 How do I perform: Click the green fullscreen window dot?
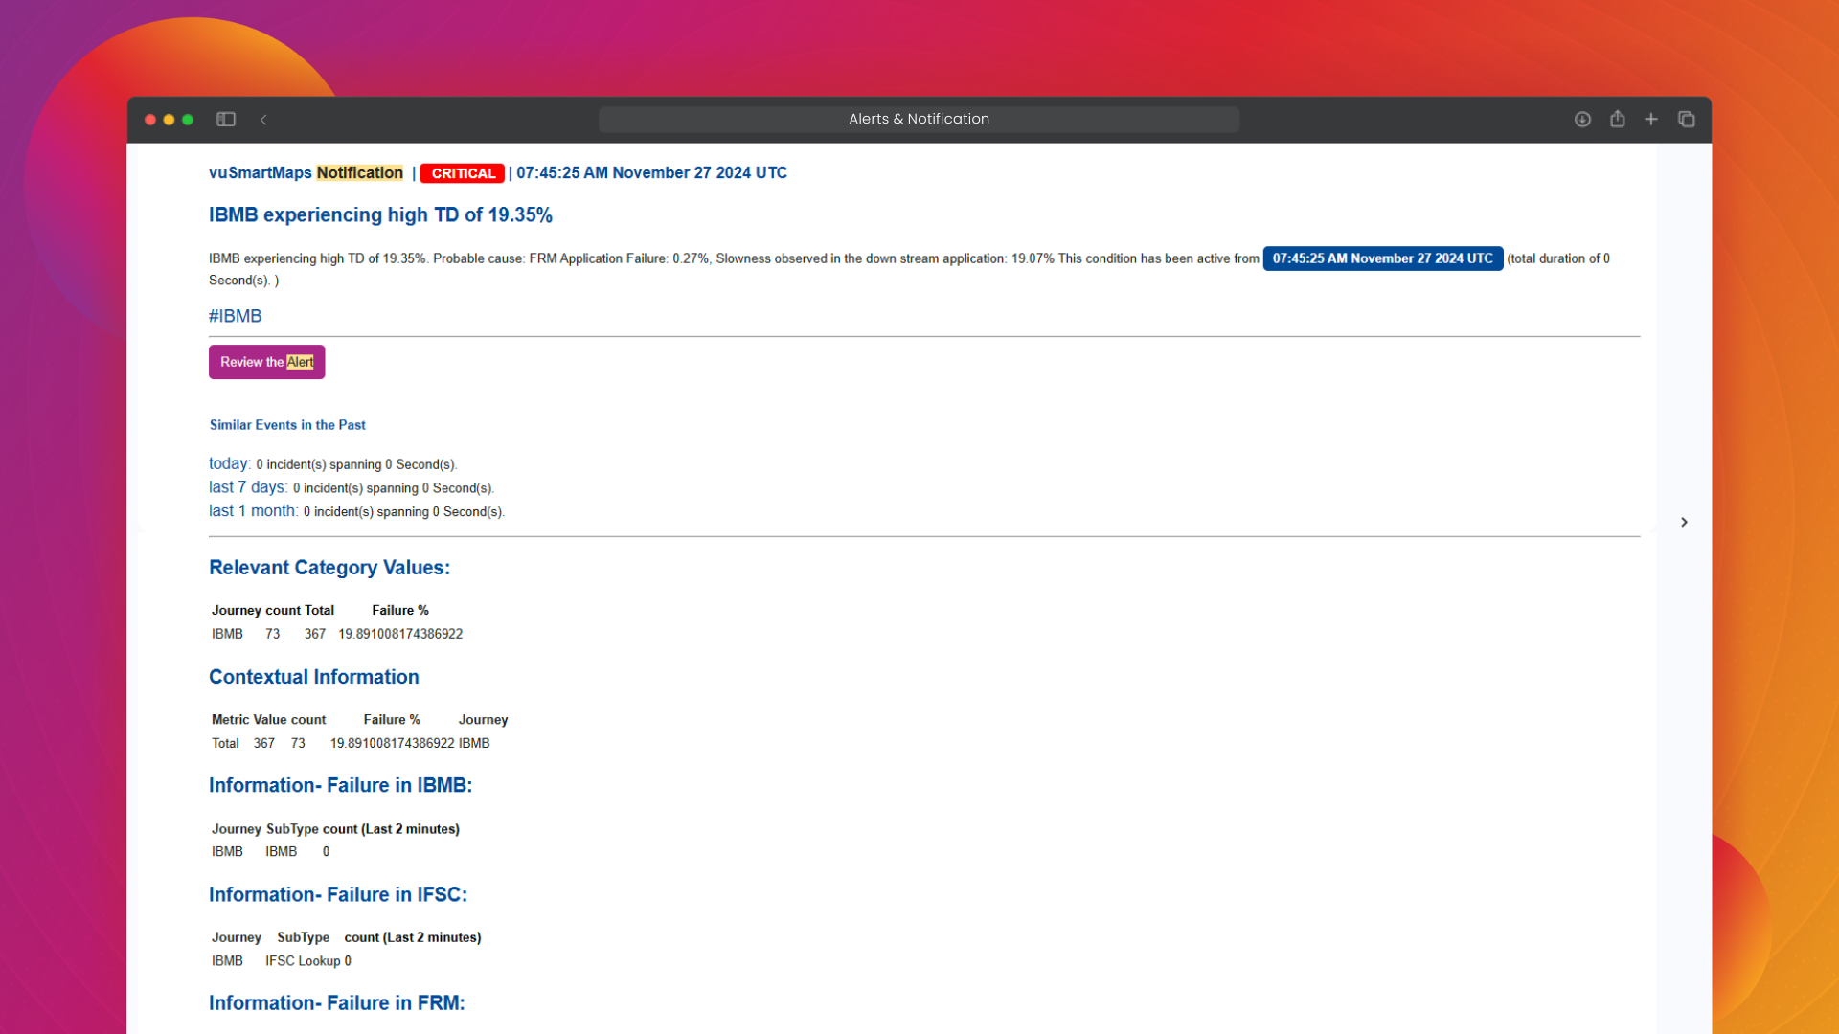[x=188, y=120]
